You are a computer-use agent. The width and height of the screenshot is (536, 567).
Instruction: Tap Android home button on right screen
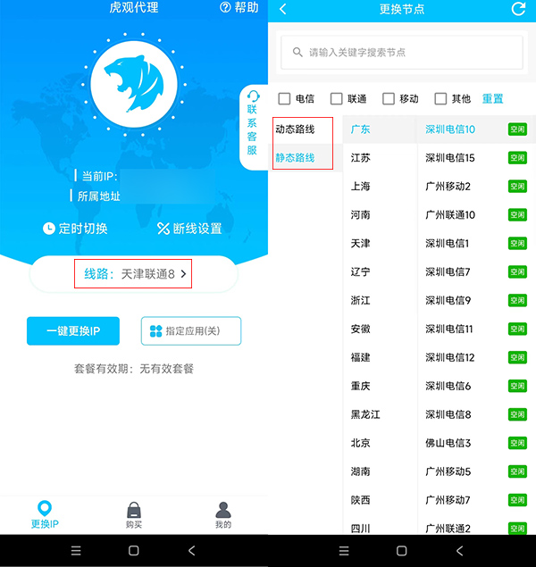tap(402, 551)
